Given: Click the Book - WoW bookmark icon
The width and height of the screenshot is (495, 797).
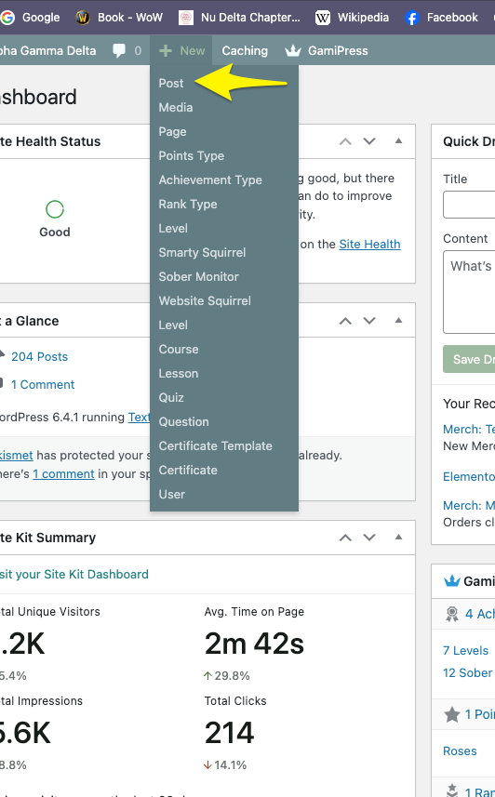Looking at the screenshot, I should [83, 18].
